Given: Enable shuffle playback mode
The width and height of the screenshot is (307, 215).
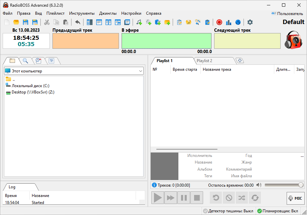Looking at the screenshot, I should [x=242, y=198].
